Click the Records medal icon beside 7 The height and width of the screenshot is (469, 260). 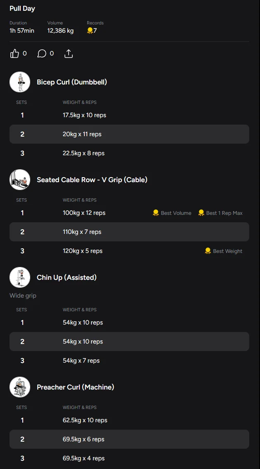(90, 31)
